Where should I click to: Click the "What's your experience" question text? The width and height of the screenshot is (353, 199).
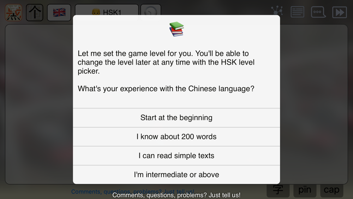(166, 89)
